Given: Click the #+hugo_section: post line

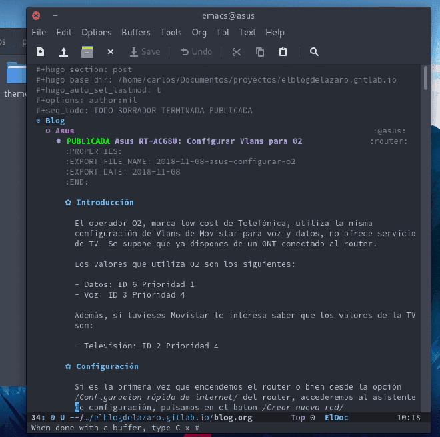Looking at the screenshot, I should [x=84, y=69].
